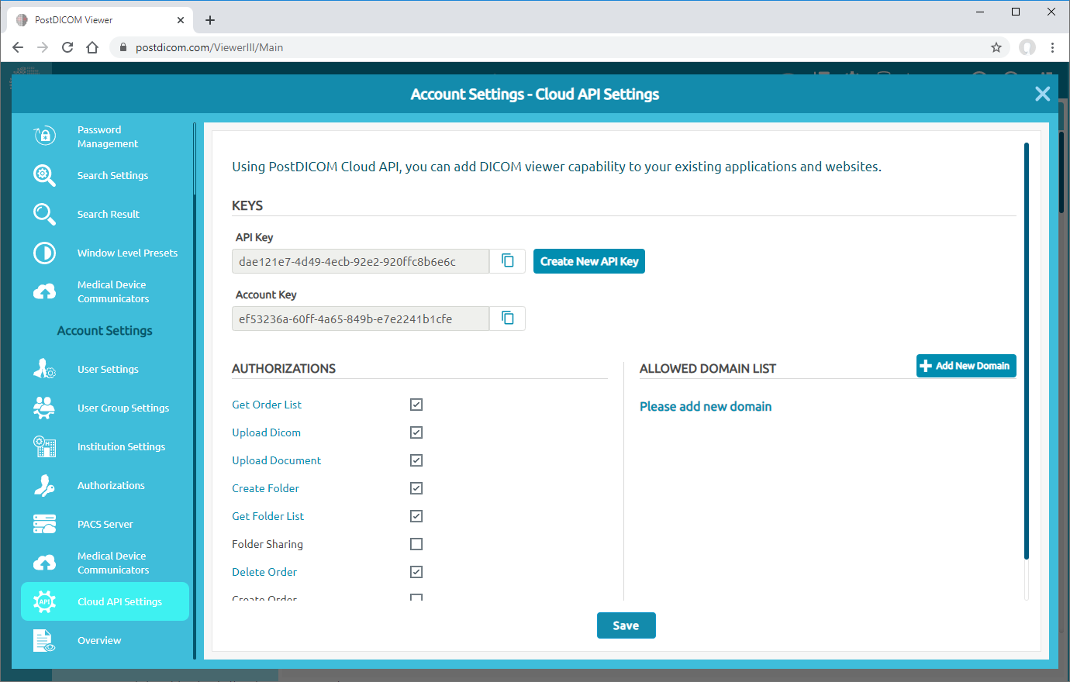Click the Institution Settings building icon
1070x682 pixels.
44,446
